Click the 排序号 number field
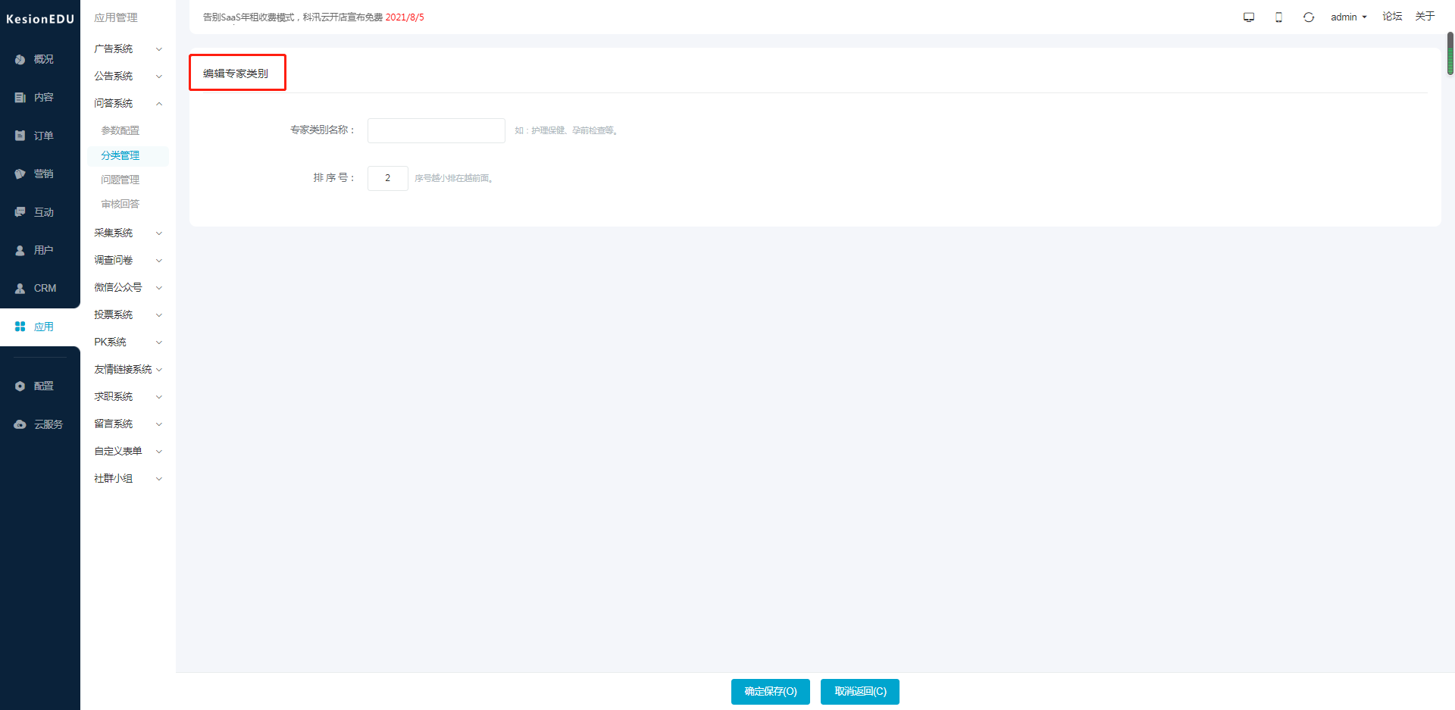Image resolution: width=1455 pixels, height=710 pixels. coord(388,178)
